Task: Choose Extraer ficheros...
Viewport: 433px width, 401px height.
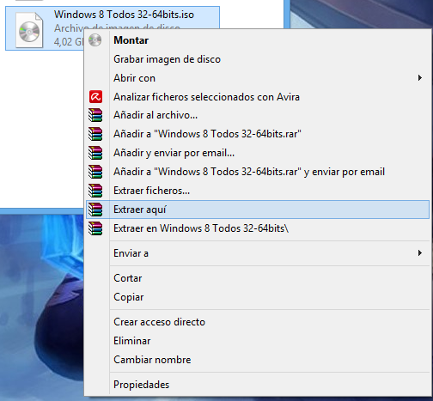Action: pos(258,191)
